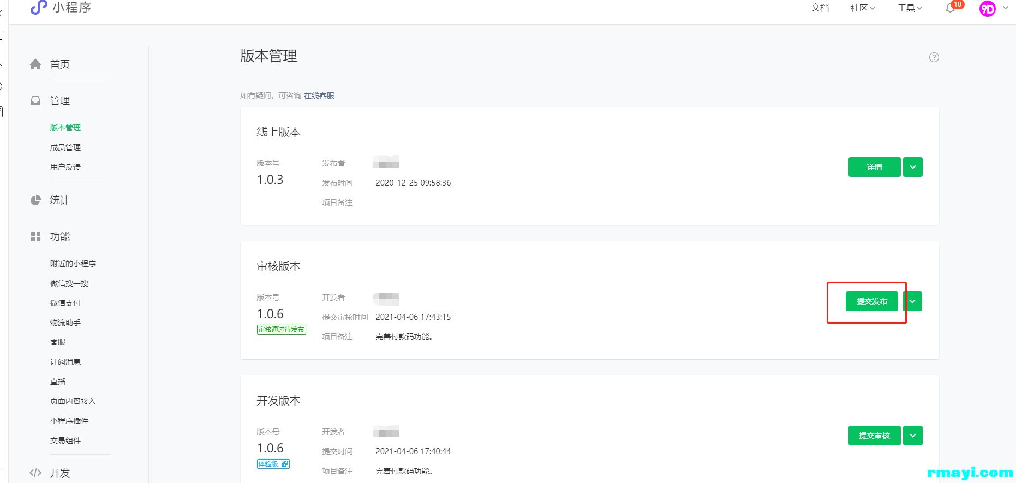The width and height of the screenshot is (1016, 483).
Task: Open the 文档 link in top bar
Action: 820,8
